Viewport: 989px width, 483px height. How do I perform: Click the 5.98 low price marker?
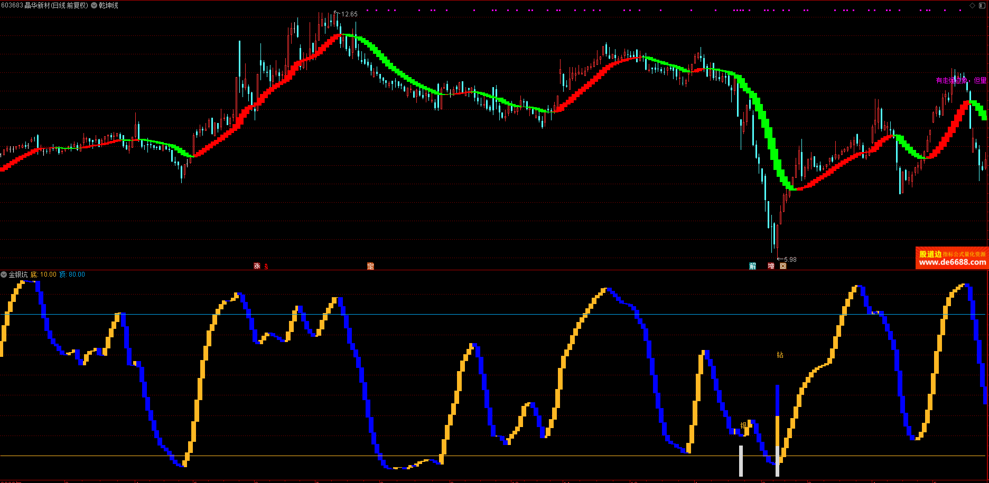point(789,260)
